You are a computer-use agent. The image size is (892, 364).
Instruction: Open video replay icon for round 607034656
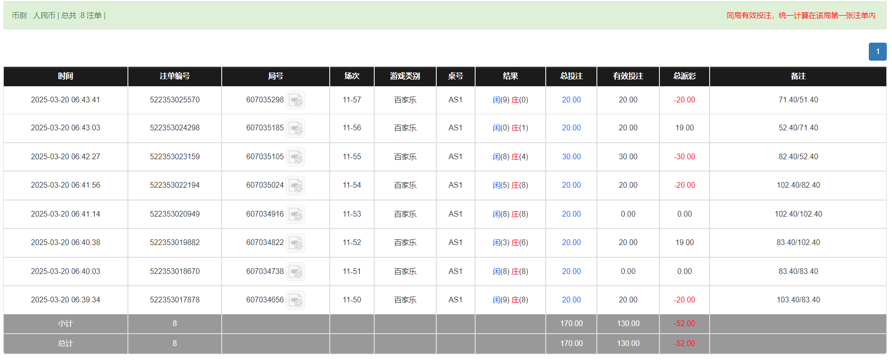pyautogui.click(x=296, y=300)
